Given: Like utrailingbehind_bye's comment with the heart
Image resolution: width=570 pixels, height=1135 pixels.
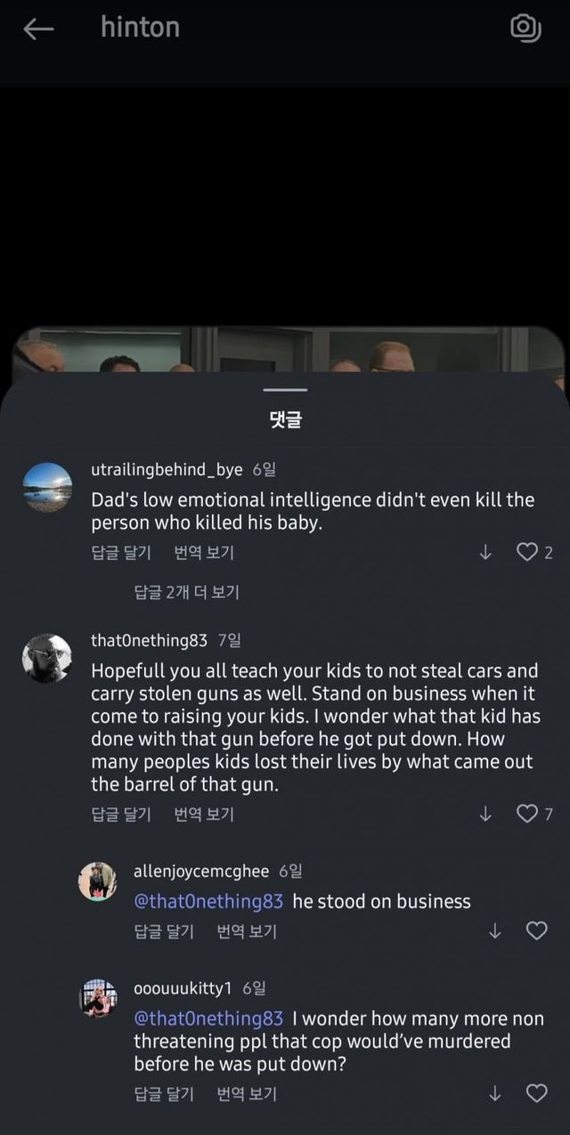Looking at the screenshot, I should (x=528, y=553).
